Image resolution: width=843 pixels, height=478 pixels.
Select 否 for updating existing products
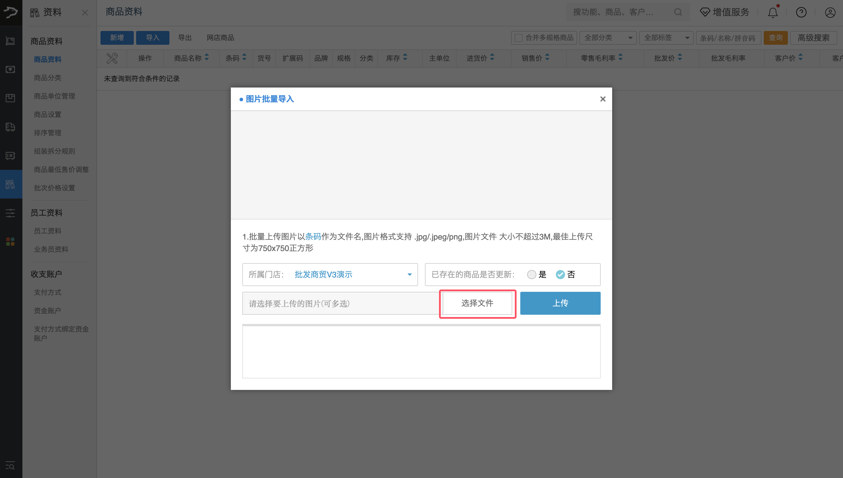click(x=560, y=275)
